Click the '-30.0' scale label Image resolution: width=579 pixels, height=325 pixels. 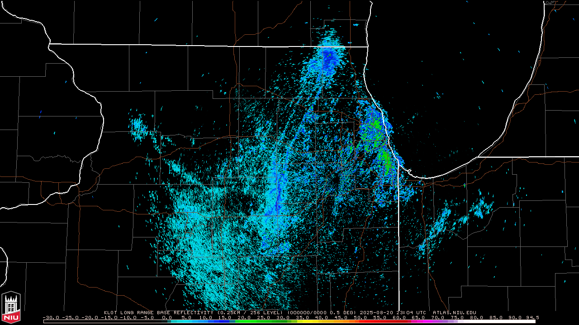51,317
